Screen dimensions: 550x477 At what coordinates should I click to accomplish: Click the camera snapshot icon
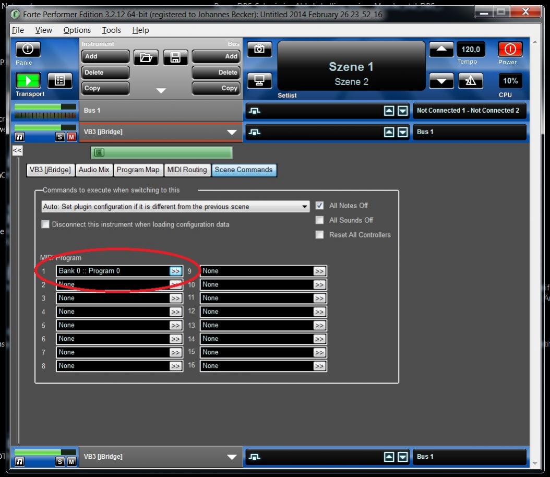coord(259,49)
